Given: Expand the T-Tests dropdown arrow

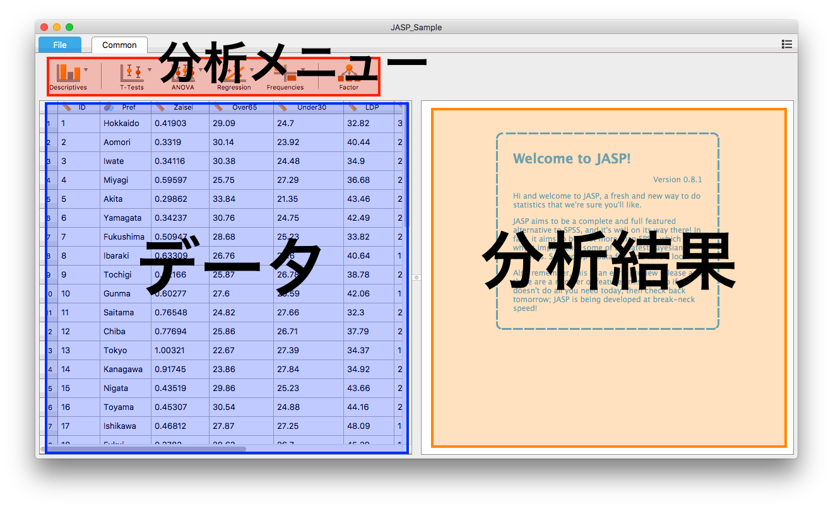Looking at the screenshot, I should [x=150, y=69].
